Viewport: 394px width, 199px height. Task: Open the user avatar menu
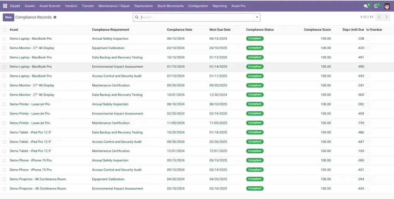click(387, 6)
